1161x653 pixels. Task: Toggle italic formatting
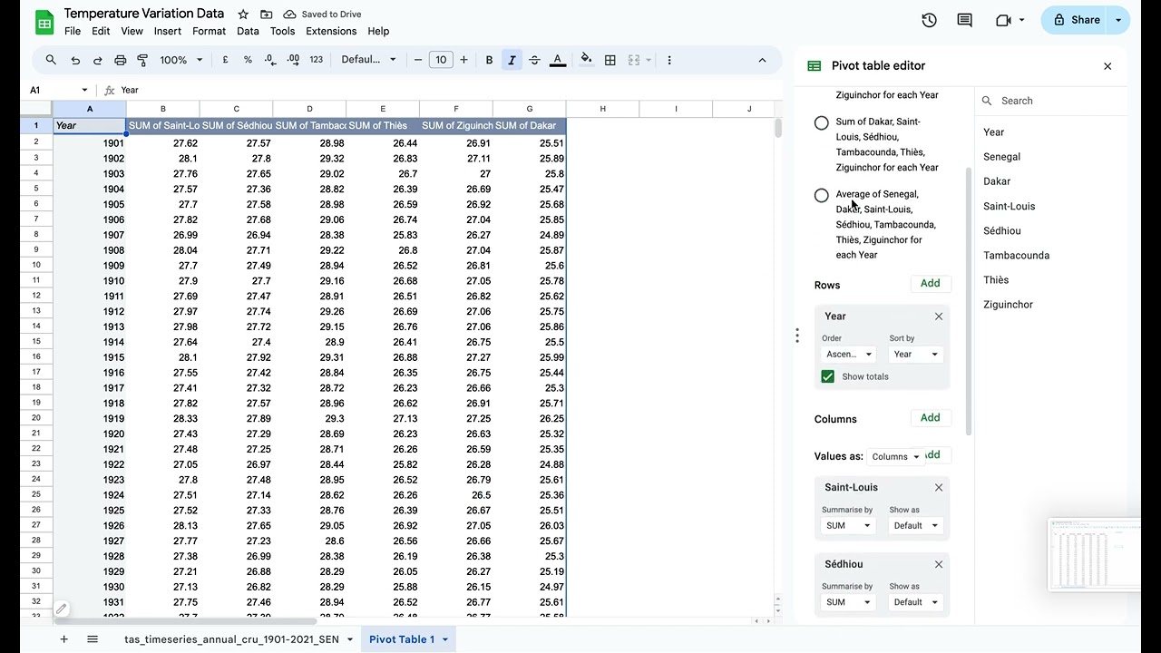512,60
